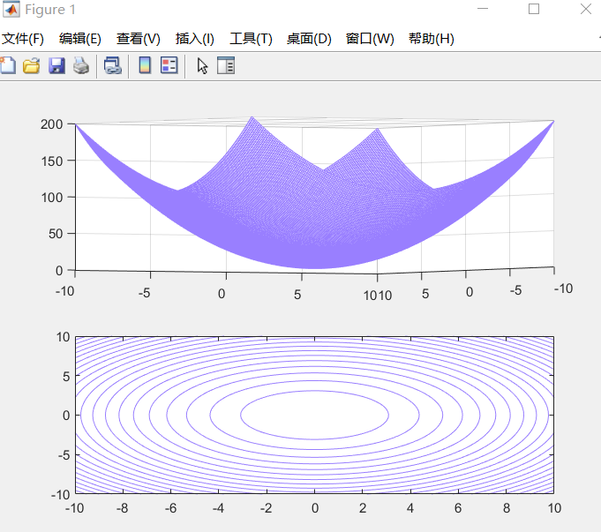
Task: Insert a colorbar with the toolbar icon
Action: click(145, 65)
